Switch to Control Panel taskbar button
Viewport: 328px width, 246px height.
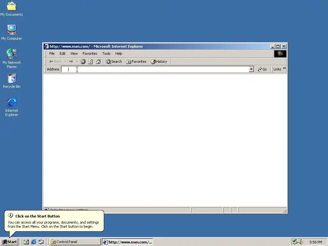pyautogui.click(x=75, y=242)
